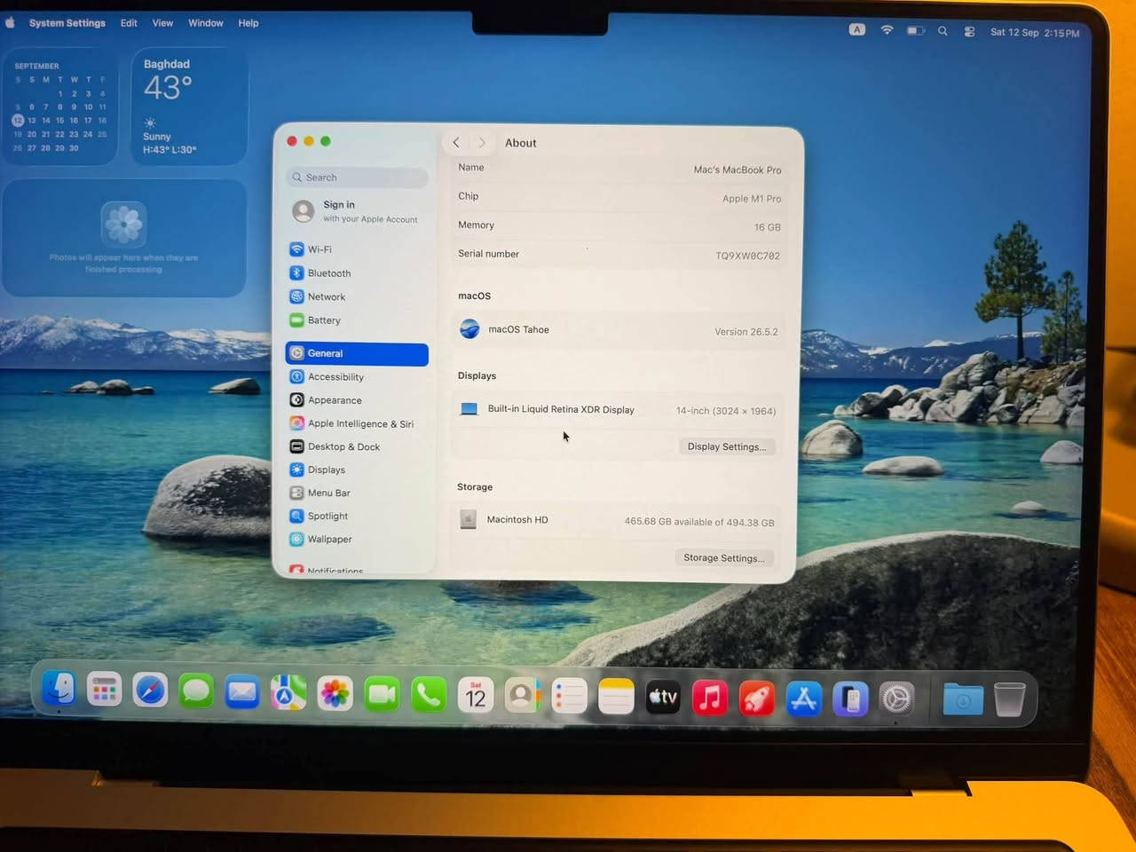Click the battery status icon in the menu bar
Viewport: 1136px width, 852px height.
click(915, 30)
